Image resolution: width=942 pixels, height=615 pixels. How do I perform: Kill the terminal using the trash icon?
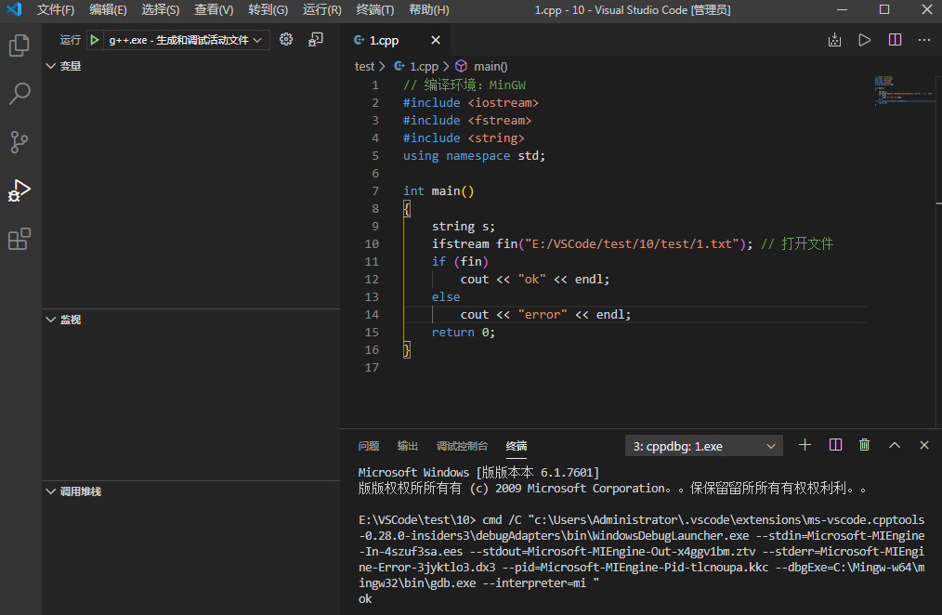tap(864, 445)
